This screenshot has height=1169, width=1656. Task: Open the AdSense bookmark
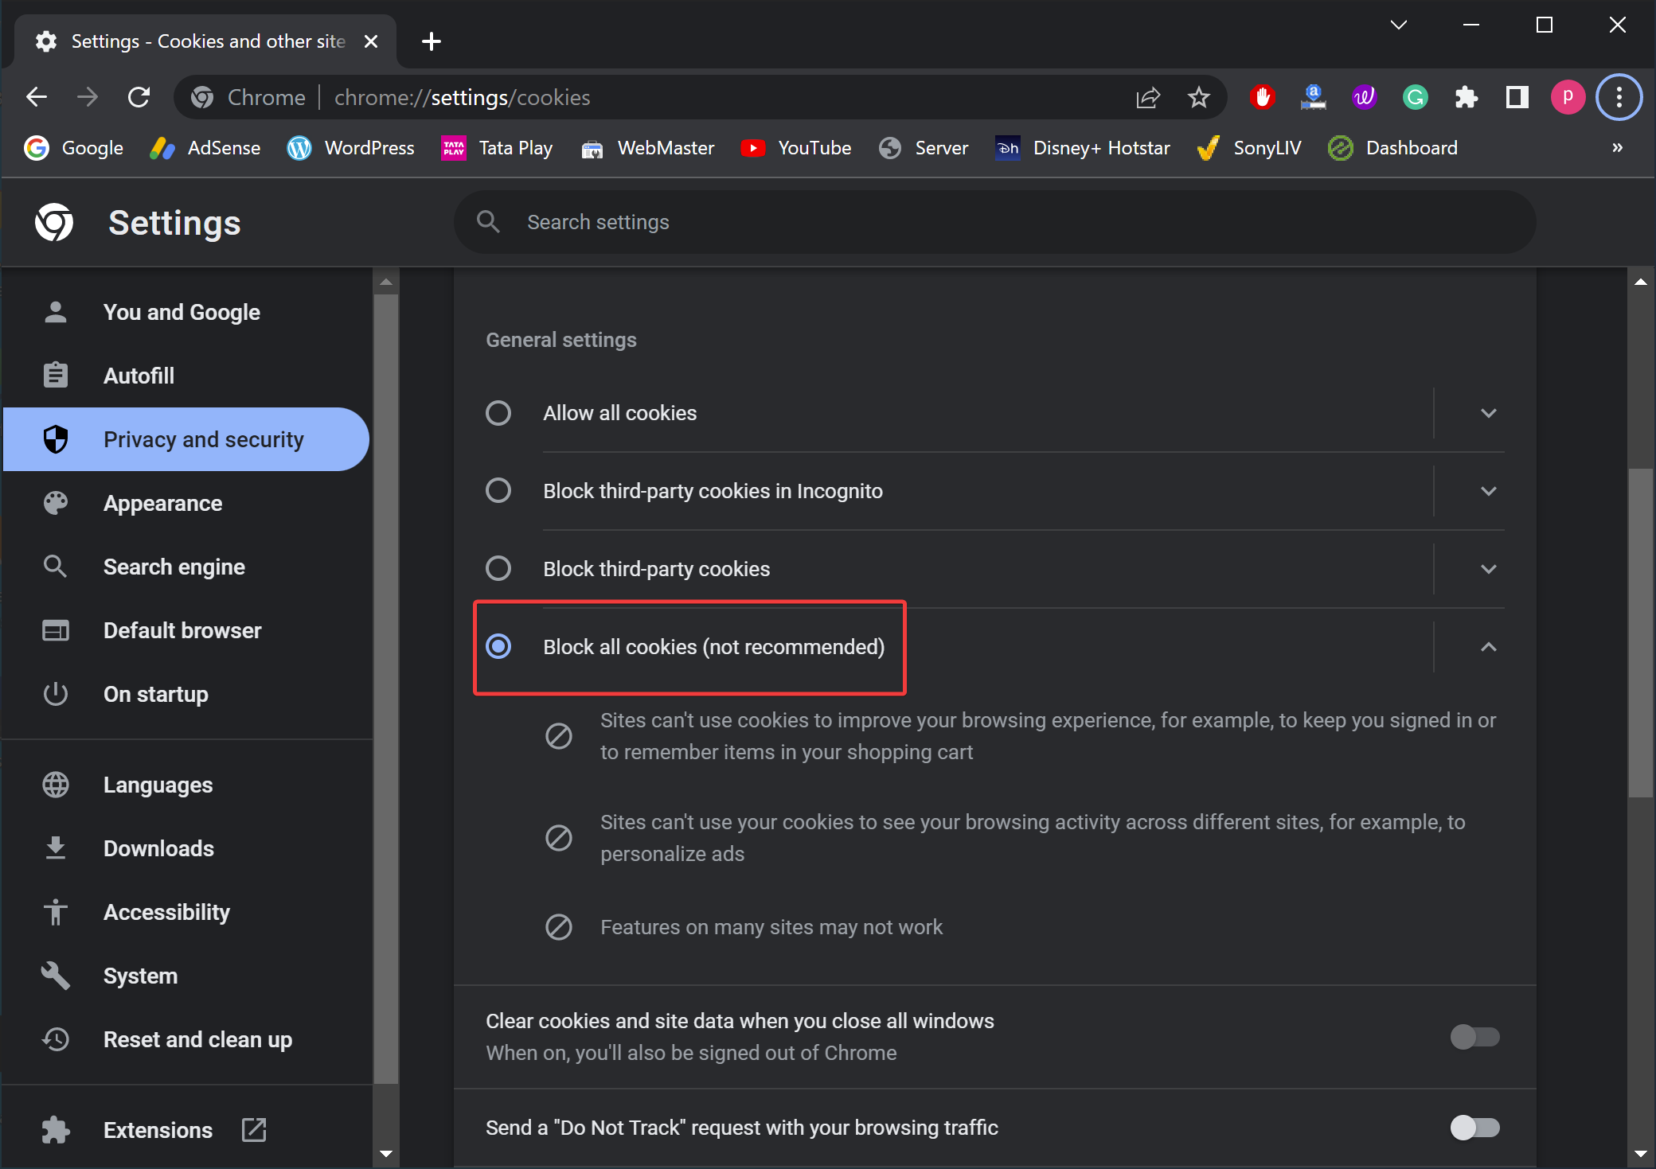point(205,148)
